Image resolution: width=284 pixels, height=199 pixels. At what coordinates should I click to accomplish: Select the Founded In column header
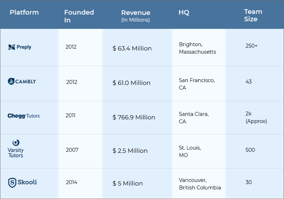pos(79,16)
